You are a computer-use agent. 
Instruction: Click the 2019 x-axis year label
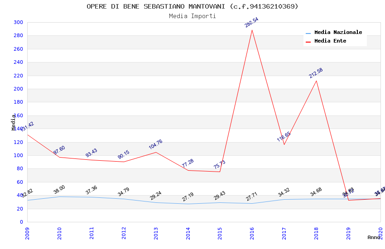coord(348,233)
